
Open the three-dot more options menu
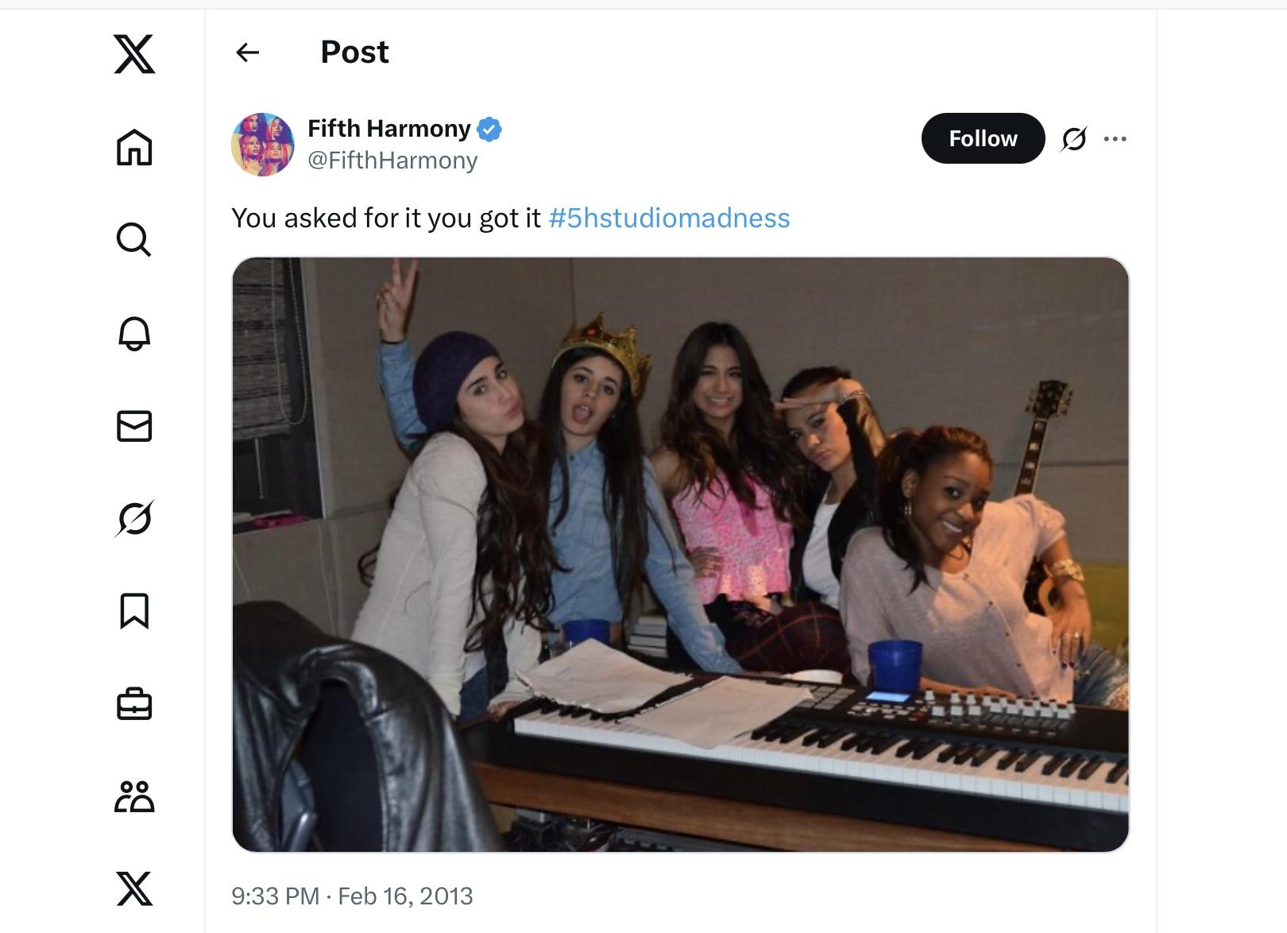point(1115,139)
